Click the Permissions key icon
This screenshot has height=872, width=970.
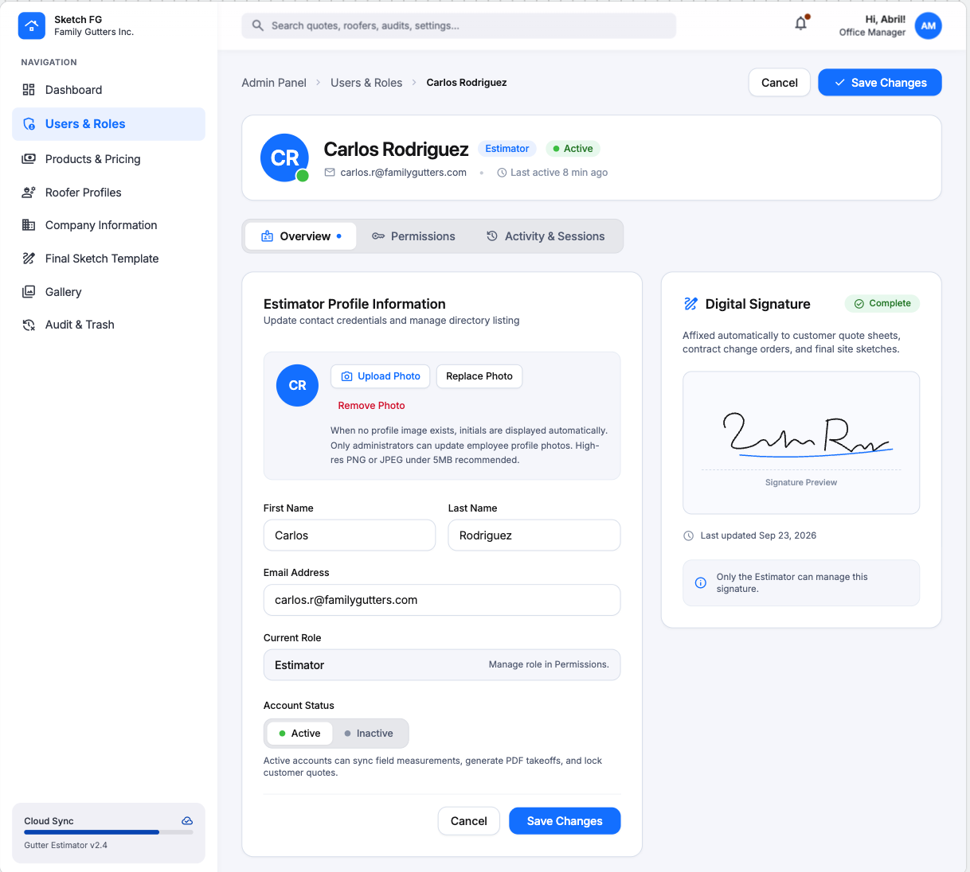(378, 236)
